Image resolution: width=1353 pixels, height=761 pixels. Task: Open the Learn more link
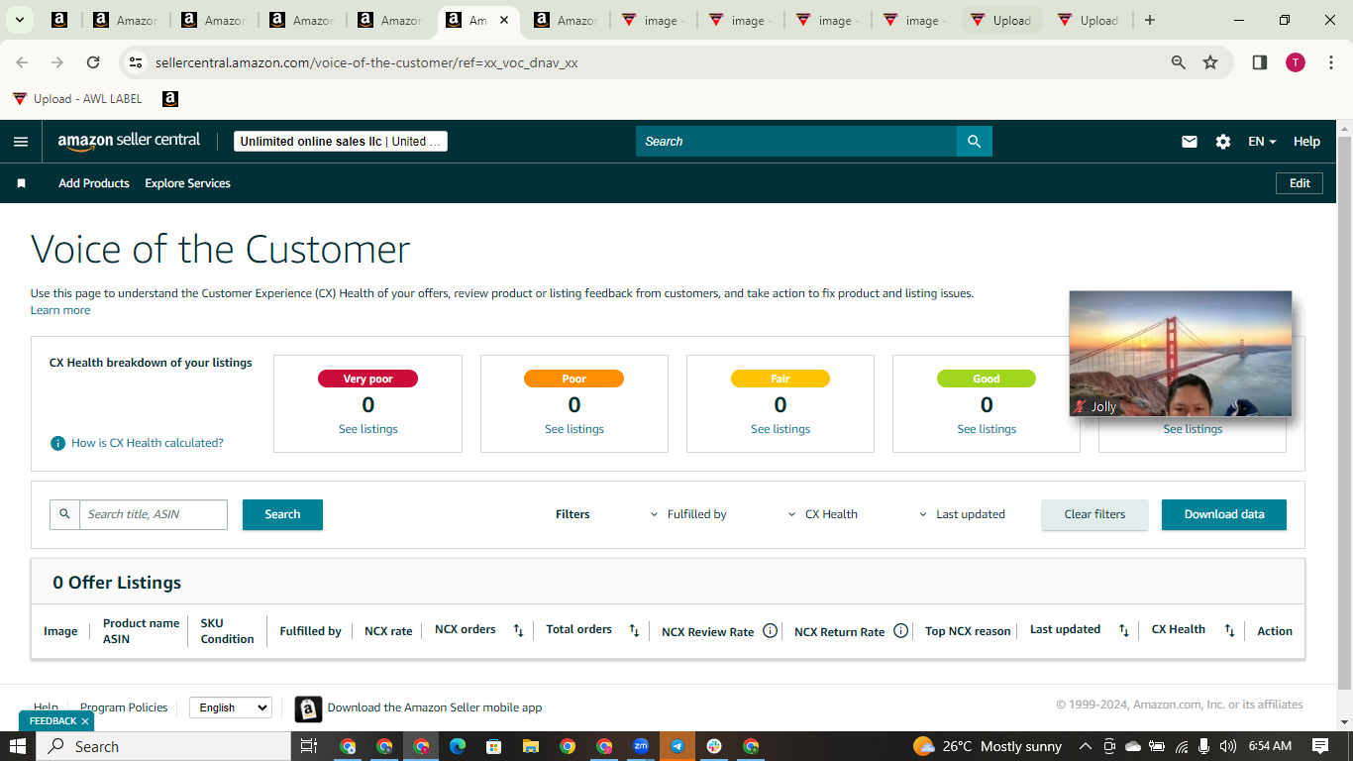click(60, 310)
